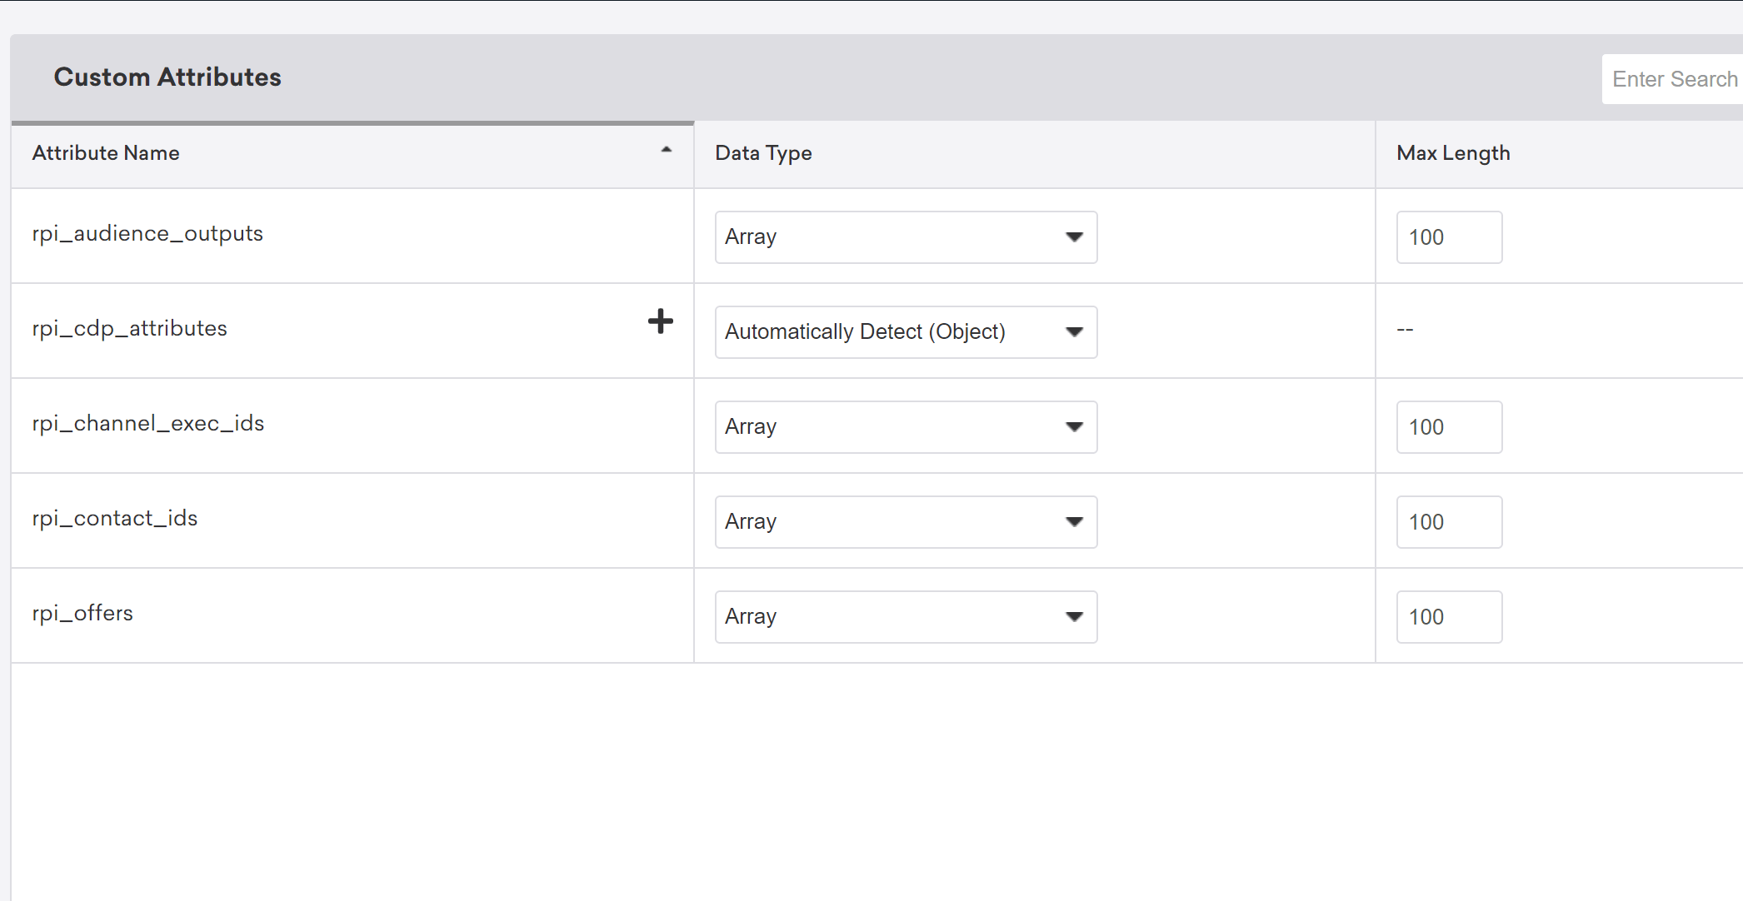Edit max length for rpi_channel_exec_ids
The width and height of the screenshot is (1743, 901).
coord(1448,427)
